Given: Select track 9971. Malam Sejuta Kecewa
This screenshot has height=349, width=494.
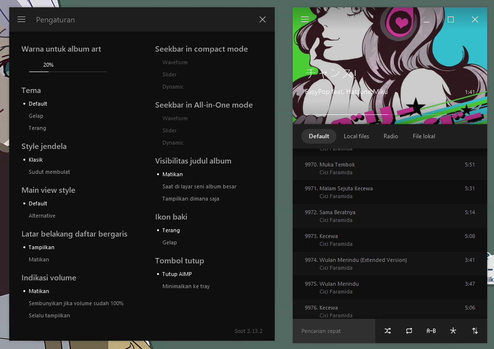Looking at the screenshot, I should pyautogui.click(x=390, y=192).
